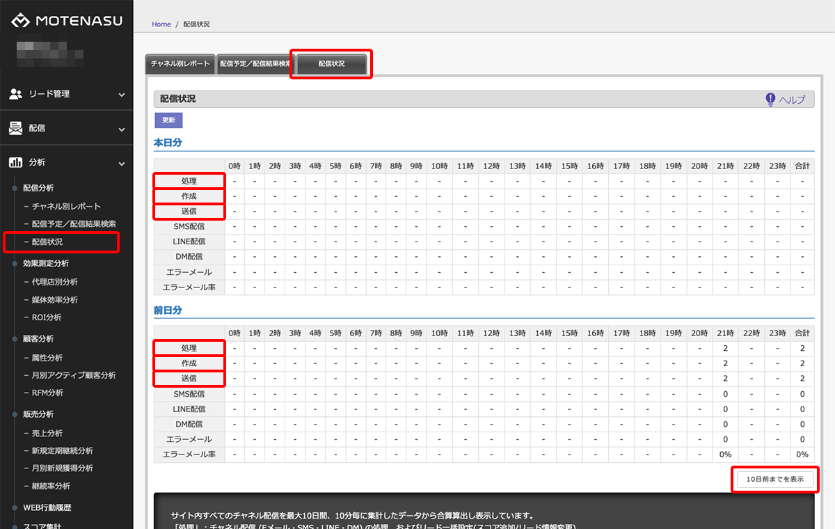Click the 分析 bar chart icon
Image resolution: width=835 pixels, height=529 pixels.
(x=15, y=163)
